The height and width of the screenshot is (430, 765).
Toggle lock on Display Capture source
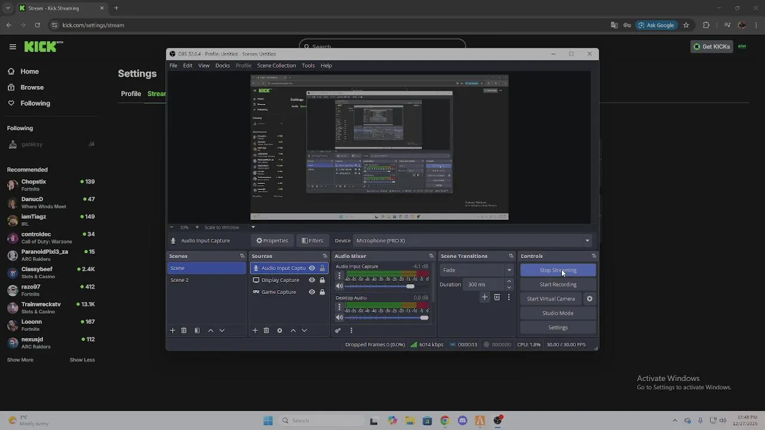(323, 280)
